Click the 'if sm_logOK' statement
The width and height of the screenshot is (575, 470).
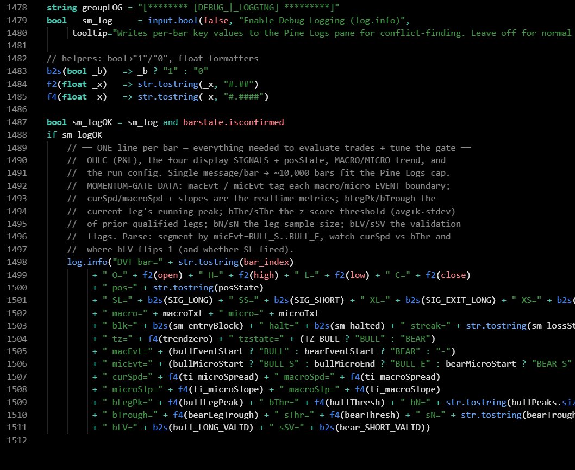74,135
